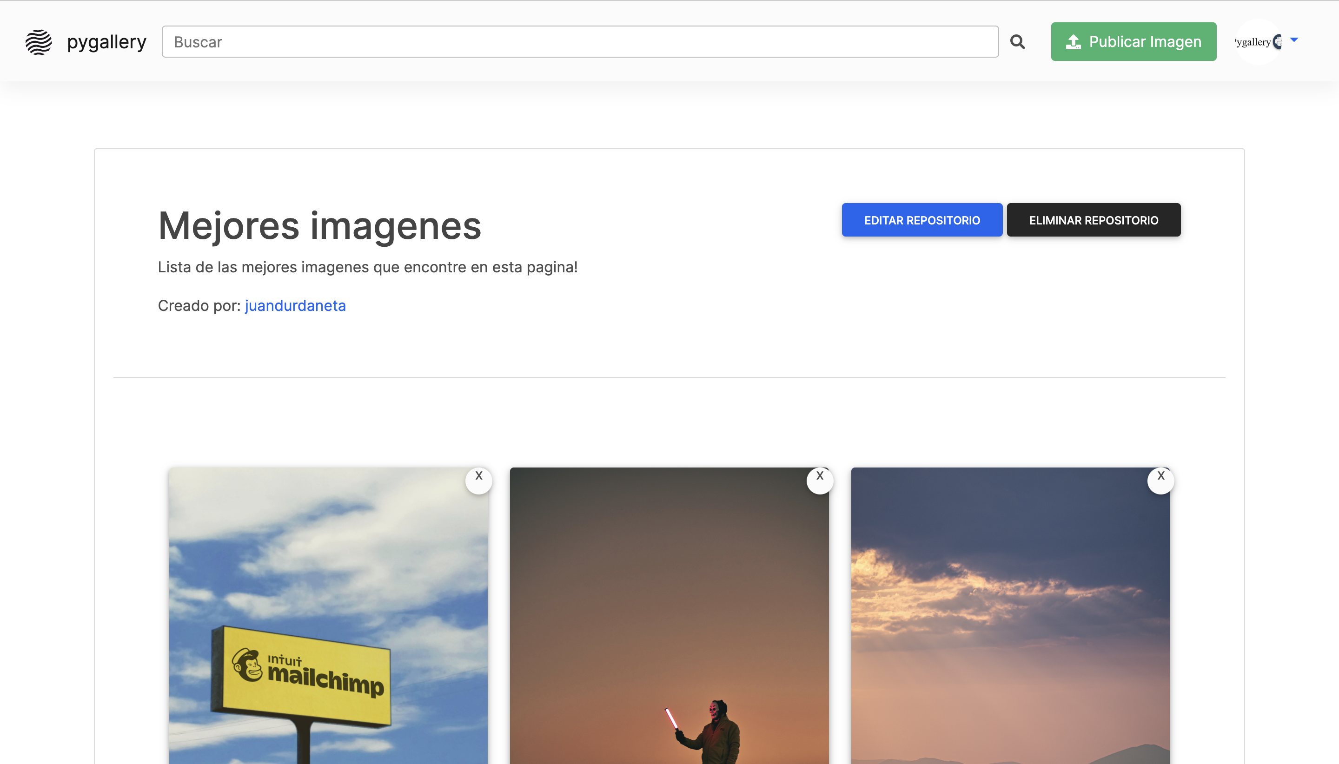
Task: Open the user avatar profile image
Action: (1258, 41)
